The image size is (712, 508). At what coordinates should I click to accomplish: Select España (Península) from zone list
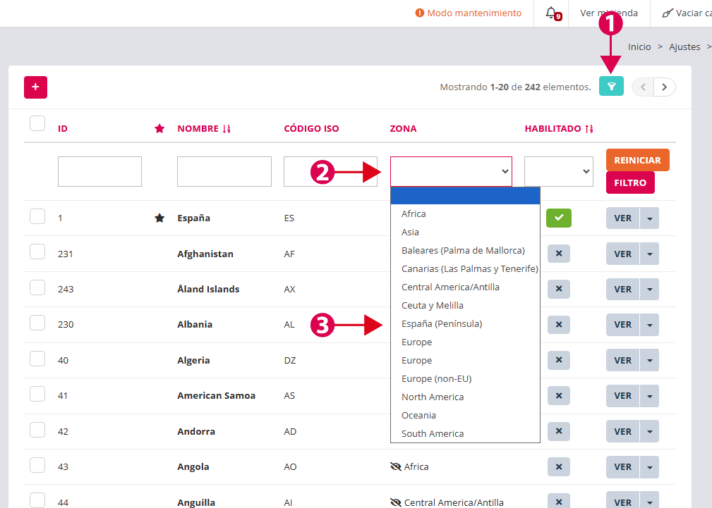coord(442,323)
